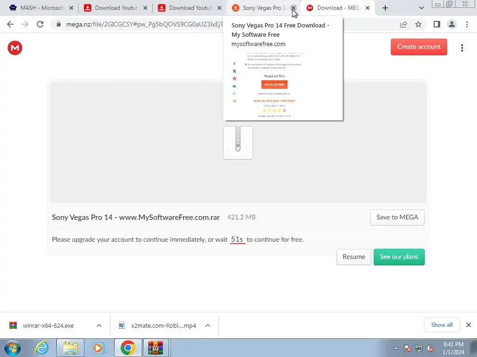Viewport: 477px width, 357px height.
Task: Open Windows Explorer folder from taskbar
Action: click(x=70, y=348)
